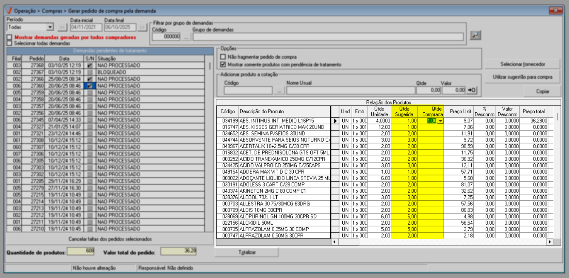Expand Qtde. Comprada cell dropdown arrow
Screen dimensions: 569x278
[x=440, y=121]
